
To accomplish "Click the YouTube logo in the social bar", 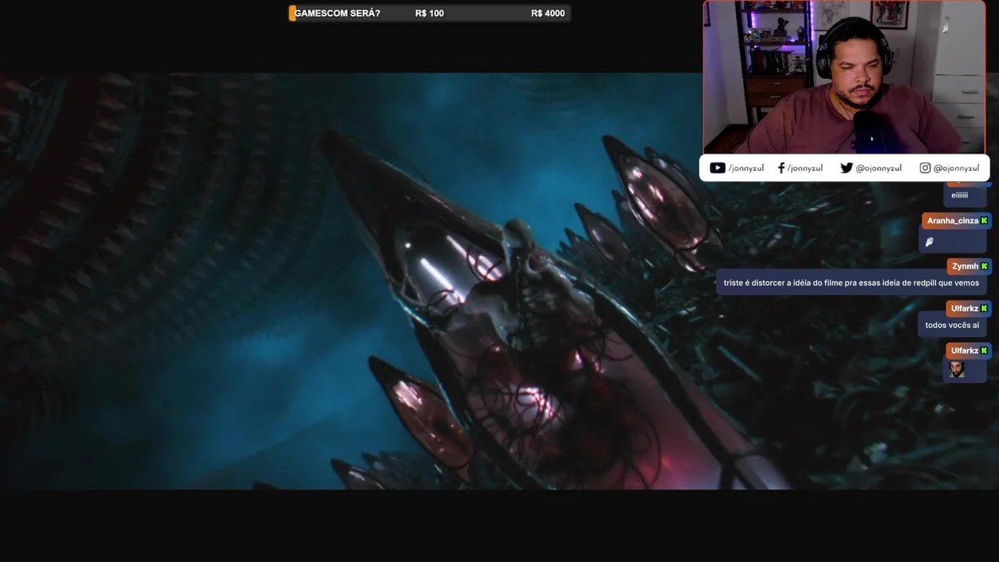I will (x=717, y=168).
